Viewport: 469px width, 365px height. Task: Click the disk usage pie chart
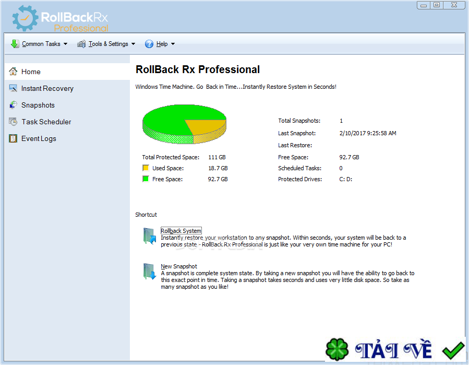coord(184,123)
